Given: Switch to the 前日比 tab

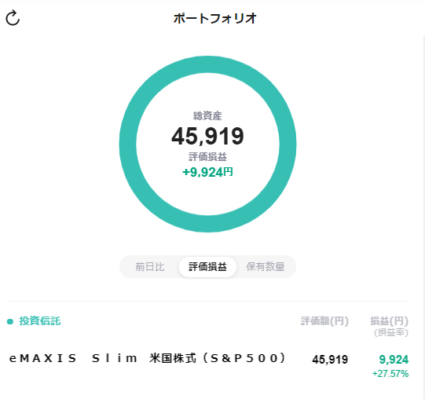Looking at the screenshot, I should (x=149, y=267).
